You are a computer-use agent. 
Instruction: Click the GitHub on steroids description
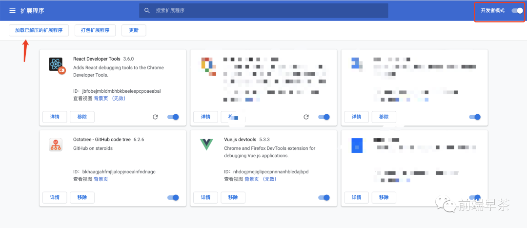(93, 148)
